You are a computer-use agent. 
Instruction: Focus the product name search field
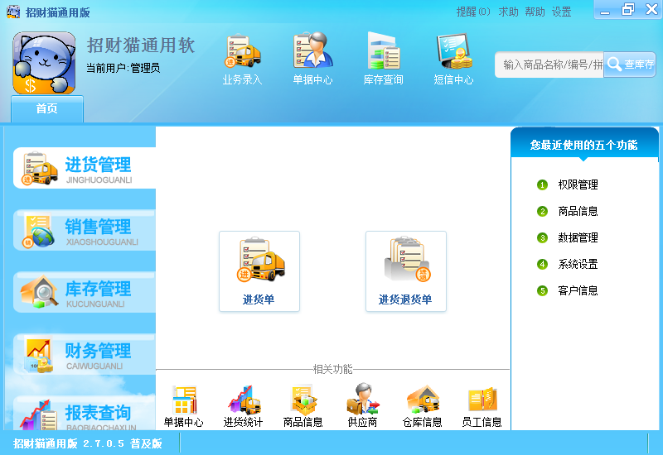pyautogui.click(x=549, y=65)
